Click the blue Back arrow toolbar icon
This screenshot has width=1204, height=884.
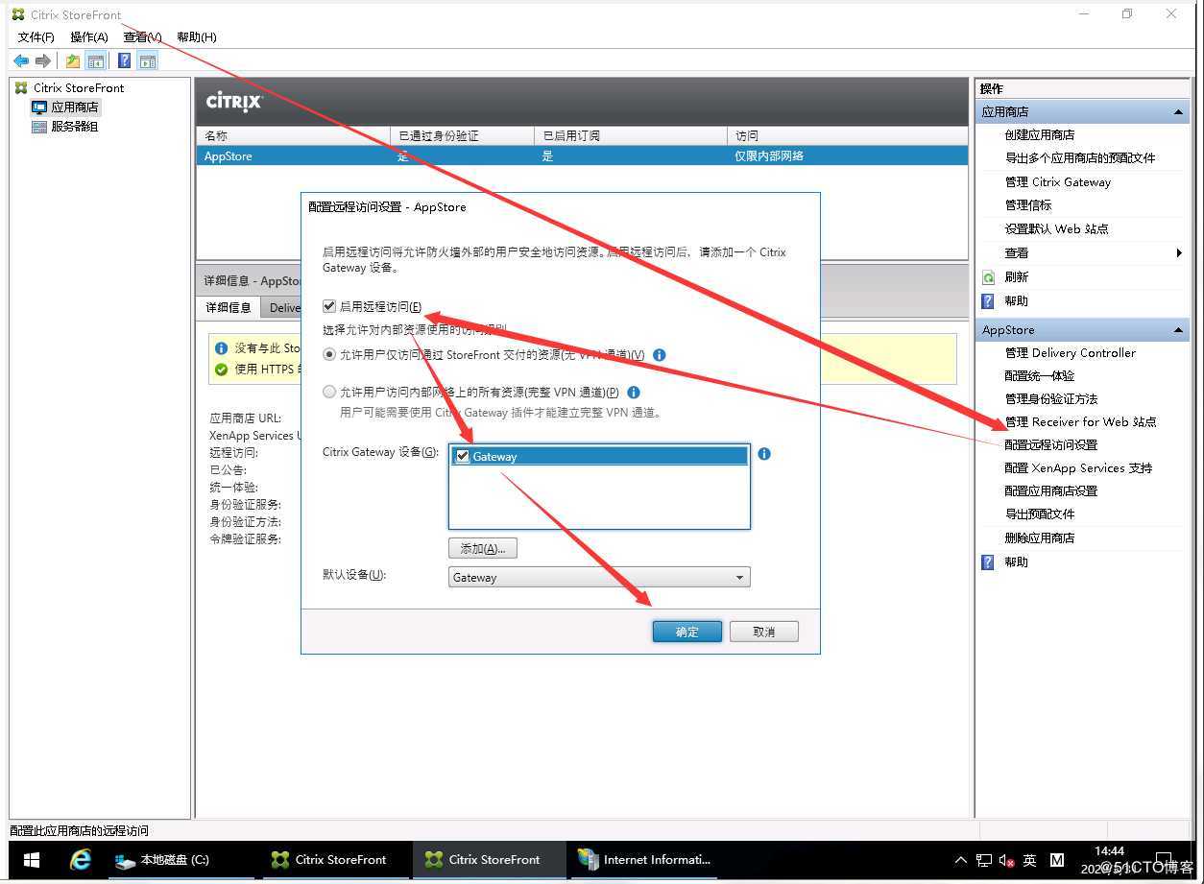click(x=21, y=61)
